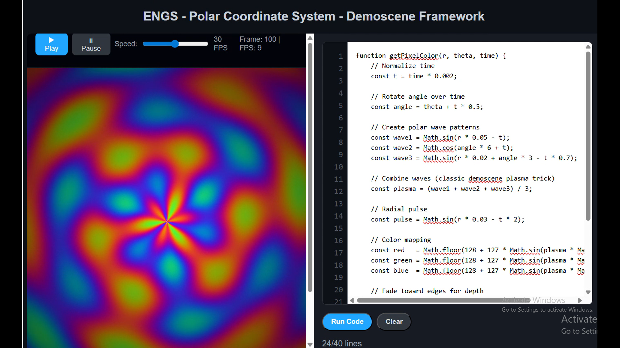Screen dimensions: 620x348
Task: Click the 'const plasma' code line
Action: coord(451,188)
